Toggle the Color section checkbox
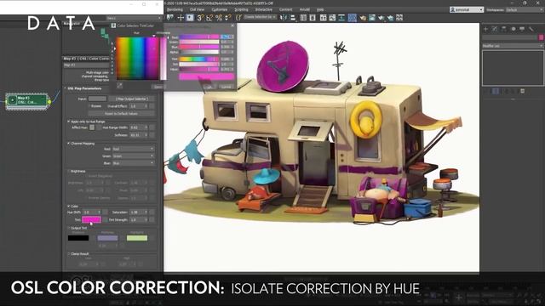The width and height of the screenshot is (545, 306). coord(68,206)
